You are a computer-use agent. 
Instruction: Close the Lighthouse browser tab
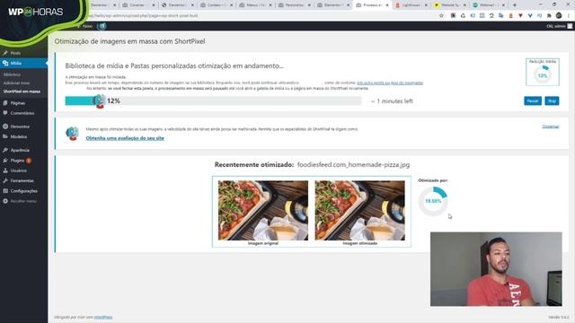tap(426, 5)
